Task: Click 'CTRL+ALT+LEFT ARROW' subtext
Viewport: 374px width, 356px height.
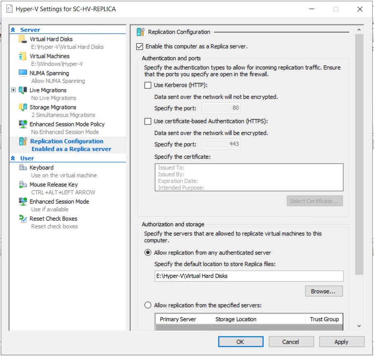Action: pyautogui.click(x=63, y=192)
